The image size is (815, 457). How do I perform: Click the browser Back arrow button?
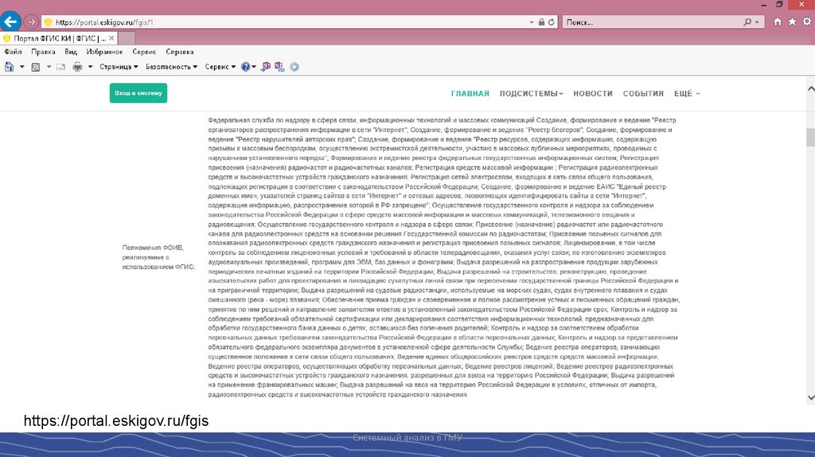[11, 21]
